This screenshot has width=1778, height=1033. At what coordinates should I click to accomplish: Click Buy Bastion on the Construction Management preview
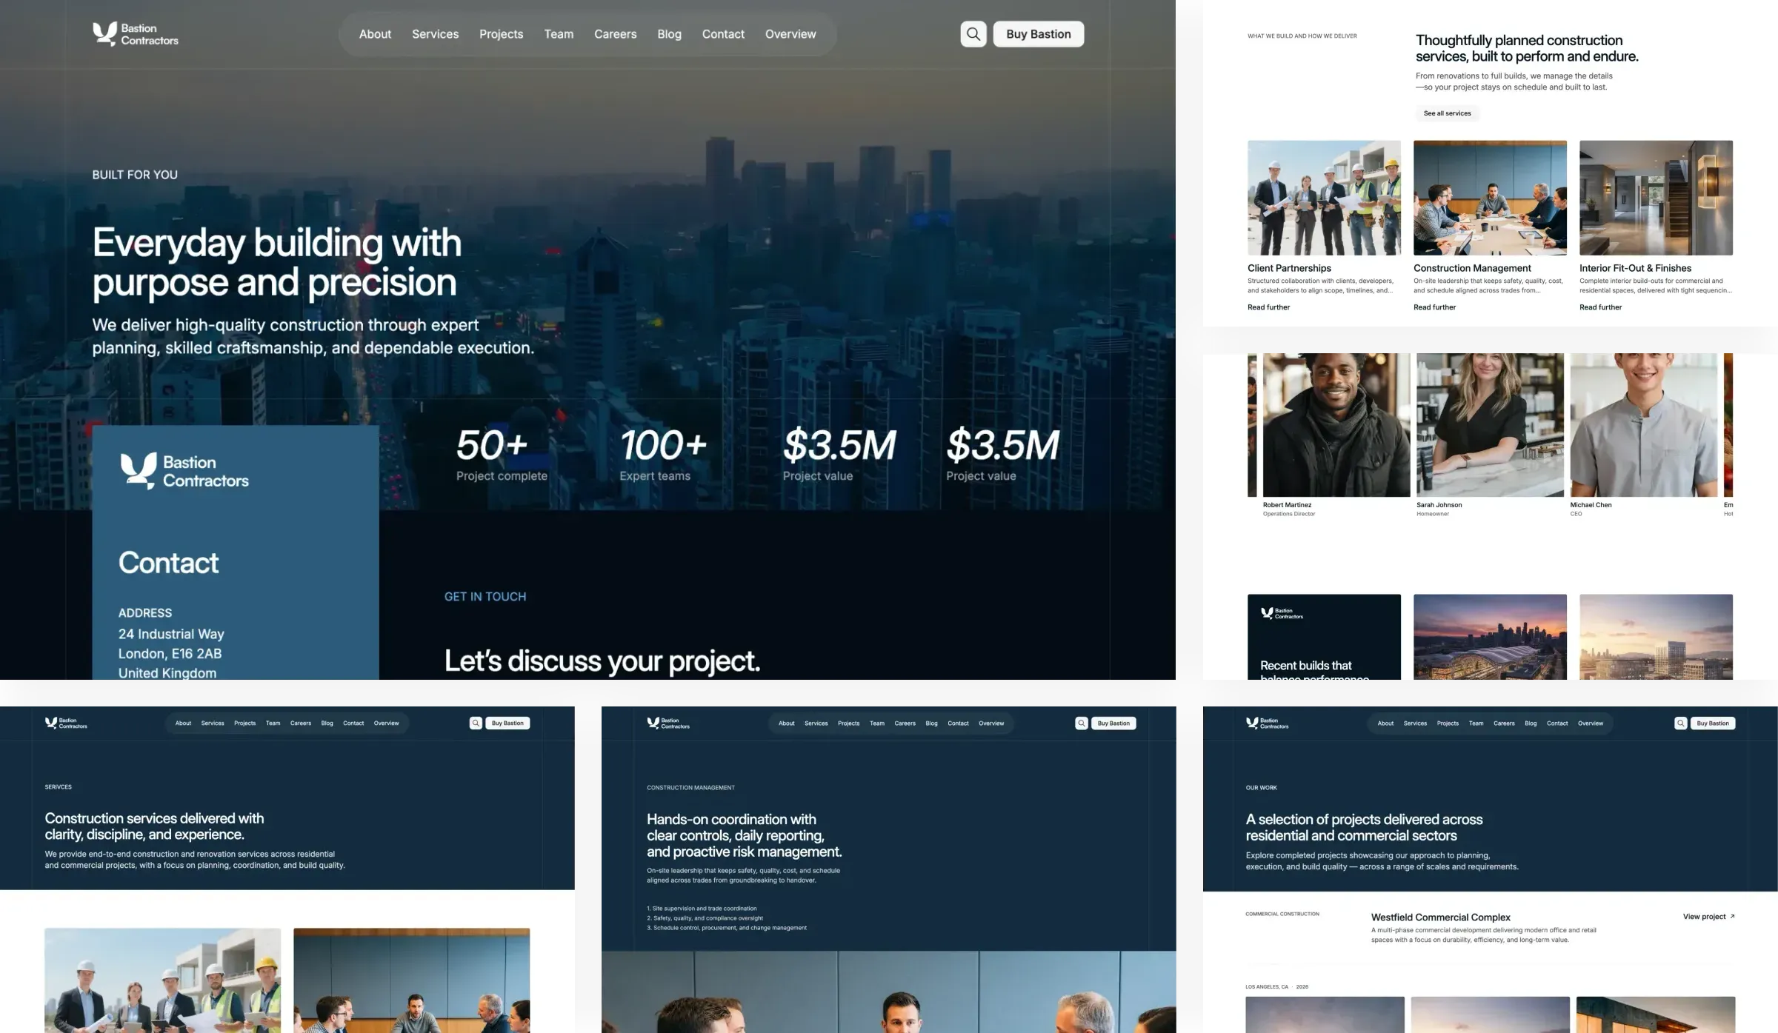1113,723
